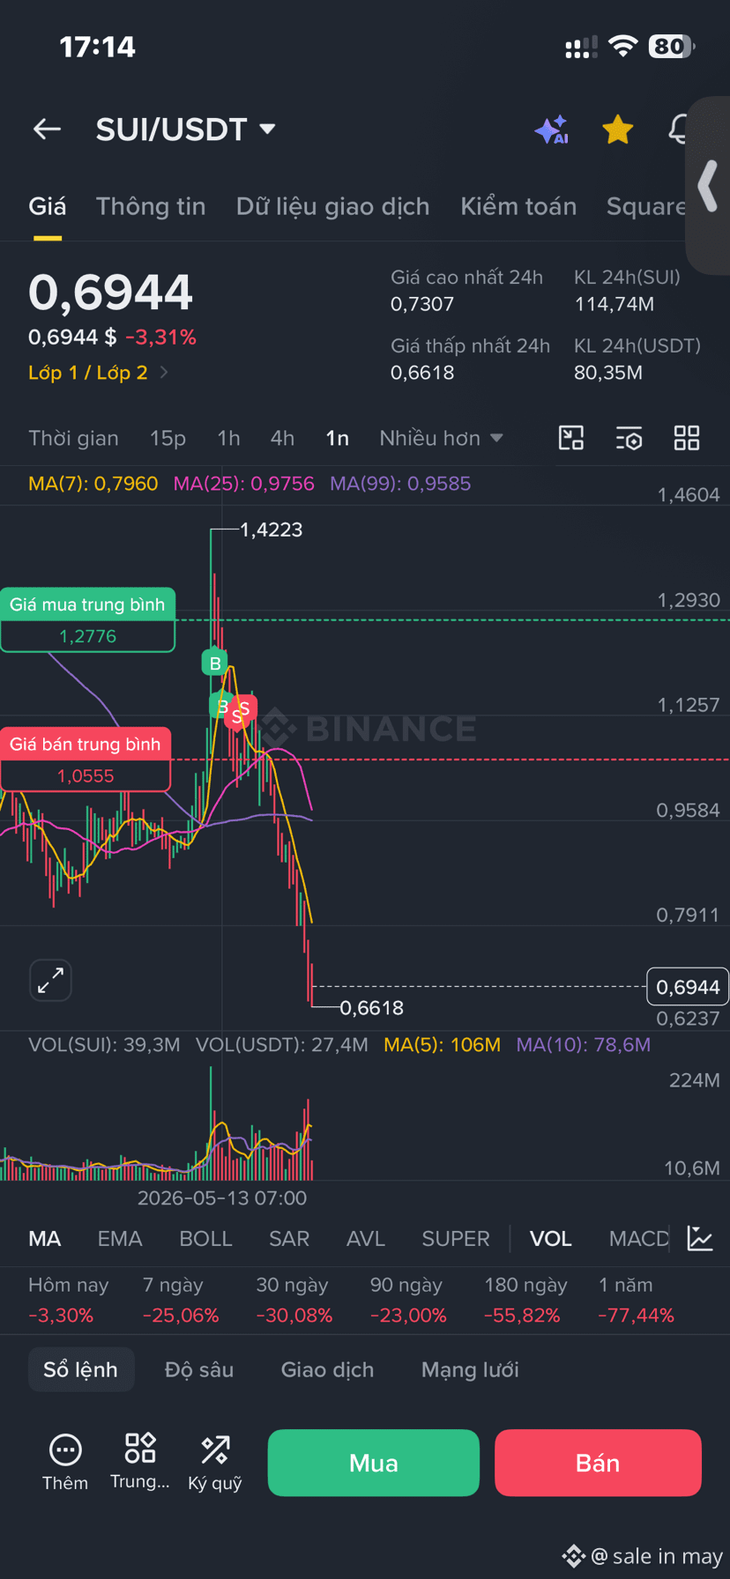Image resolution: width=730 pixels, height=1579 pixels.
Task: Tap the 0,6618 chart low label
Action: click(371, 1007)
